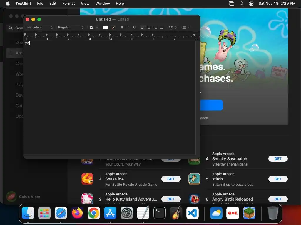Open App Store from the Dock
The image size is (301, 225).
point(110,213)
